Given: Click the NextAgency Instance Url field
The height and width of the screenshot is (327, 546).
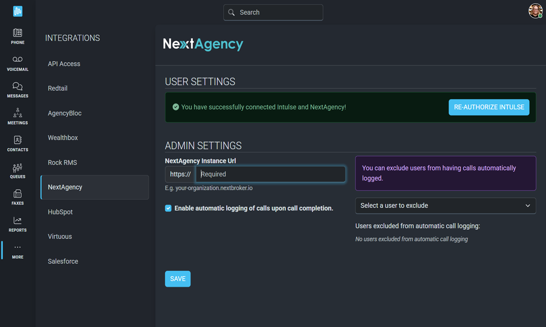Looking at the screenshot, I should tap(270, 174).
